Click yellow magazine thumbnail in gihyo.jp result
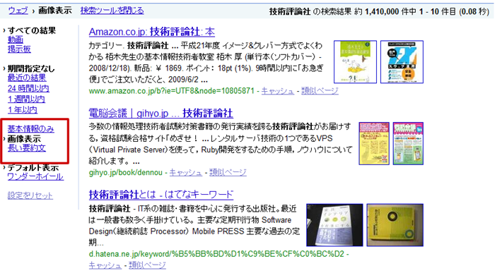Screen dimensions: 495x278 click(374, 143)
